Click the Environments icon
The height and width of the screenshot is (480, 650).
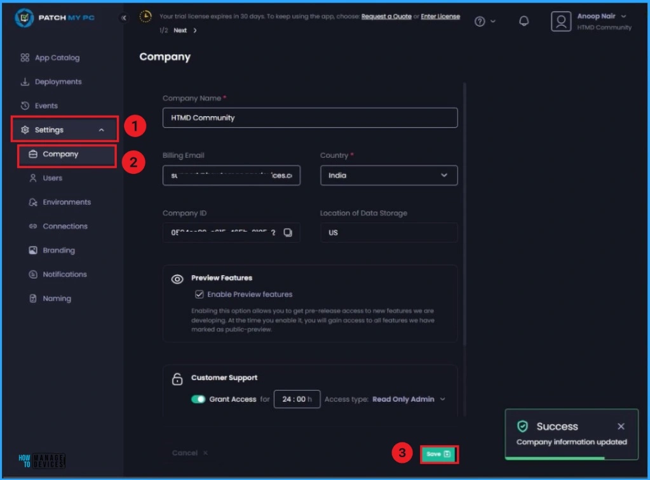[33, 202]
